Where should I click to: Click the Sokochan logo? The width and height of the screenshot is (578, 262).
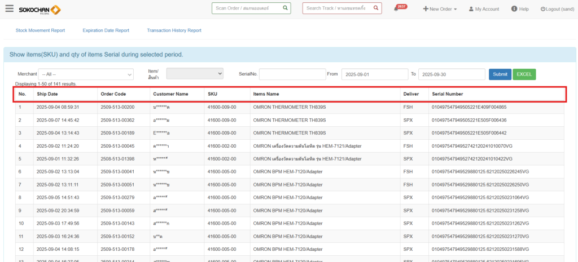40,10
